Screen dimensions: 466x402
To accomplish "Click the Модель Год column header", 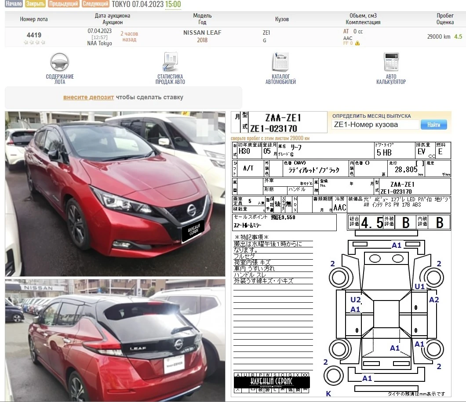I will (202, 19).
